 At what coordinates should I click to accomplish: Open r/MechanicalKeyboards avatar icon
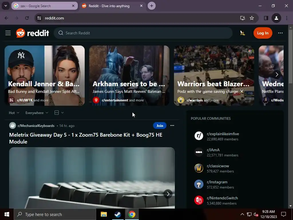(x=13, y=125)
